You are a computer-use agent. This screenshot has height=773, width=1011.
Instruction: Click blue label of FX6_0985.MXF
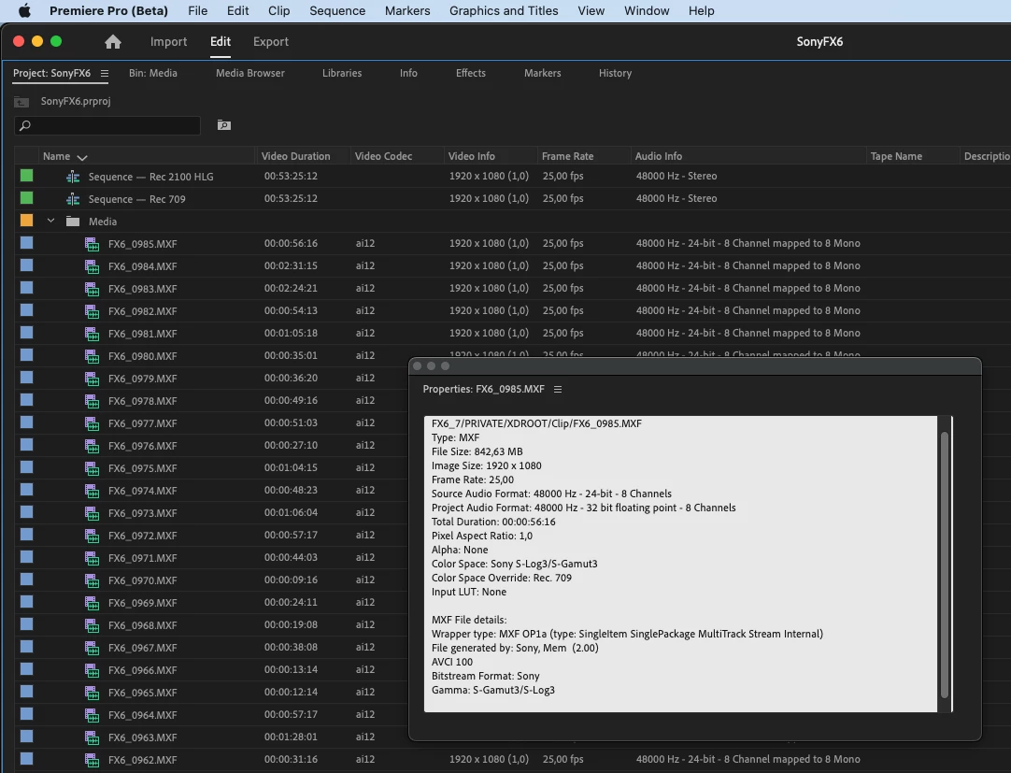tap(26, 243)
